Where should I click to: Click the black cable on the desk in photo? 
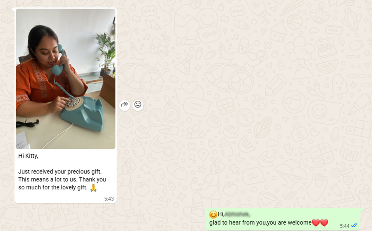point(27,123)
